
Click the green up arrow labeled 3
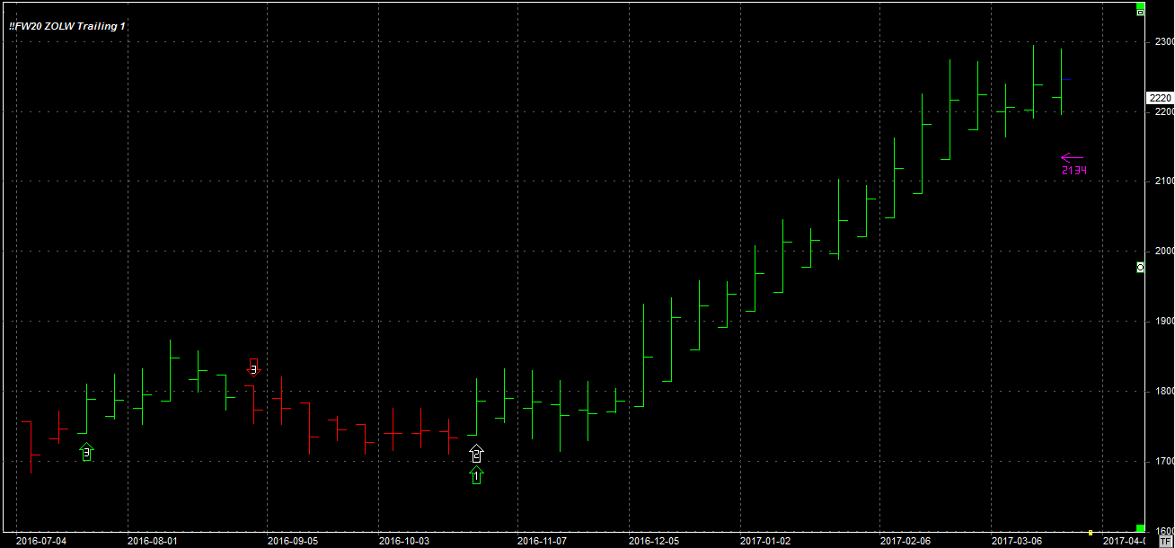coord(86,453)
